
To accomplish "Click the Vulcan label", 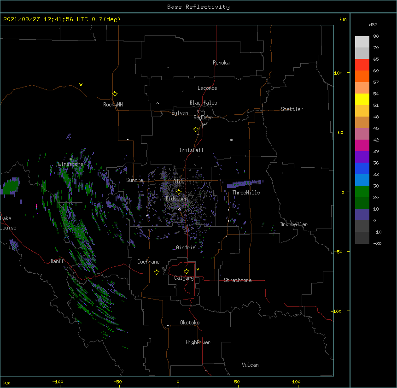I will pyautogui.click(x=250, y=365).
